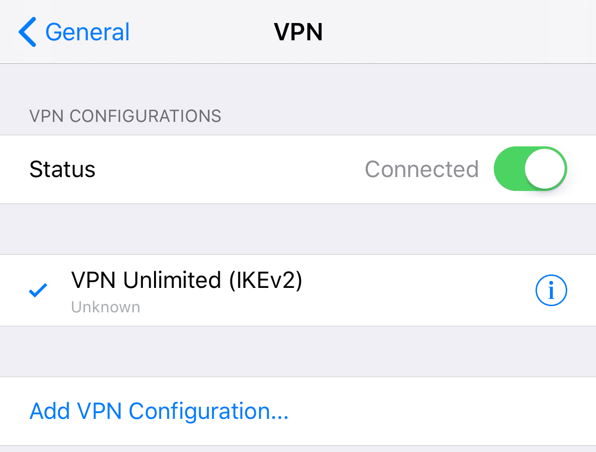Screen dimensions: 596x452
Task: Toggle the green Connected switch off
Action: (x=530, y=169)
